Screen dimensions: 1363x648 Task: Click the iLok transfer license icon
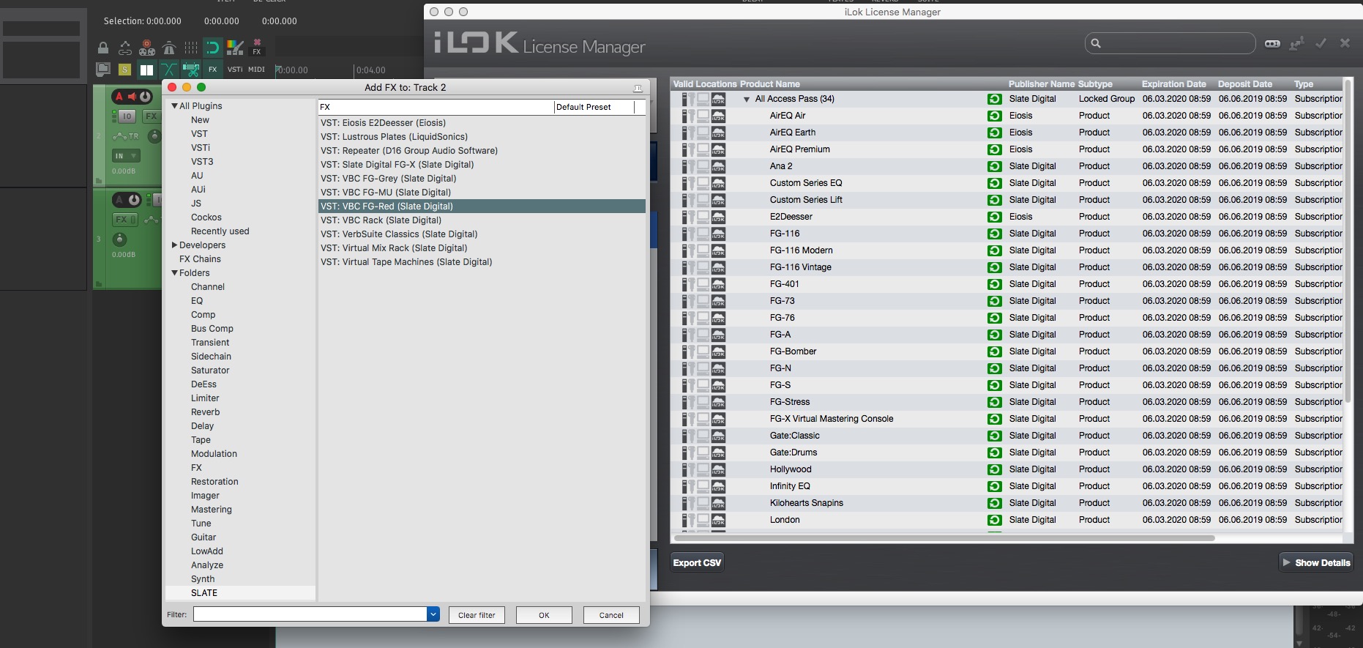click(x=1297, y=44)
